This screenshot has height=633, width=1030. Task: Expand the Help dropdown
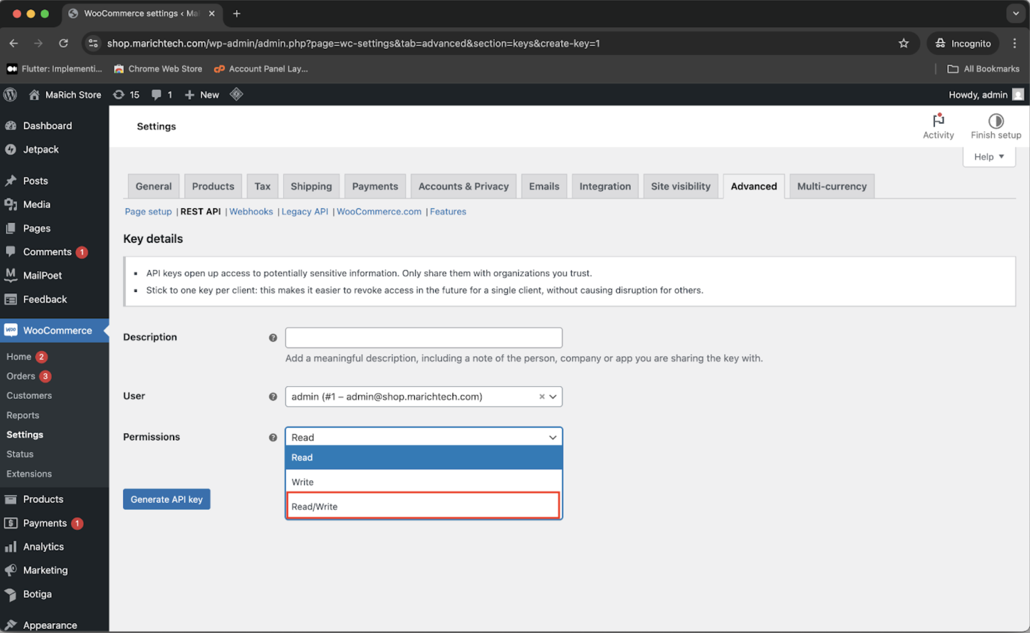[989, 157]
